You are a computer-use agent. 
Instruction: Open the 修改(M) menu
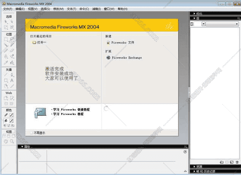[x=59, y=9]
